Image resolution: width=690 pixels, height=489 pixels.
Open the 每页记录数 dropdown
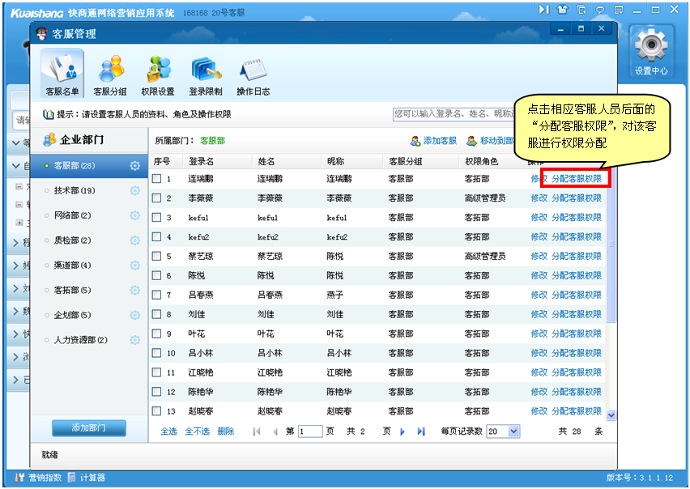(513, 432)
